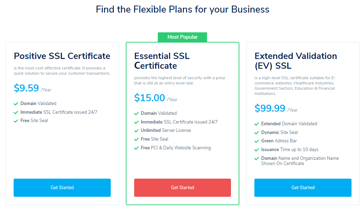The height and width of the screenshot is (209, 362).
Task: Click the $99.99 per year price
Action: (270, 109)
